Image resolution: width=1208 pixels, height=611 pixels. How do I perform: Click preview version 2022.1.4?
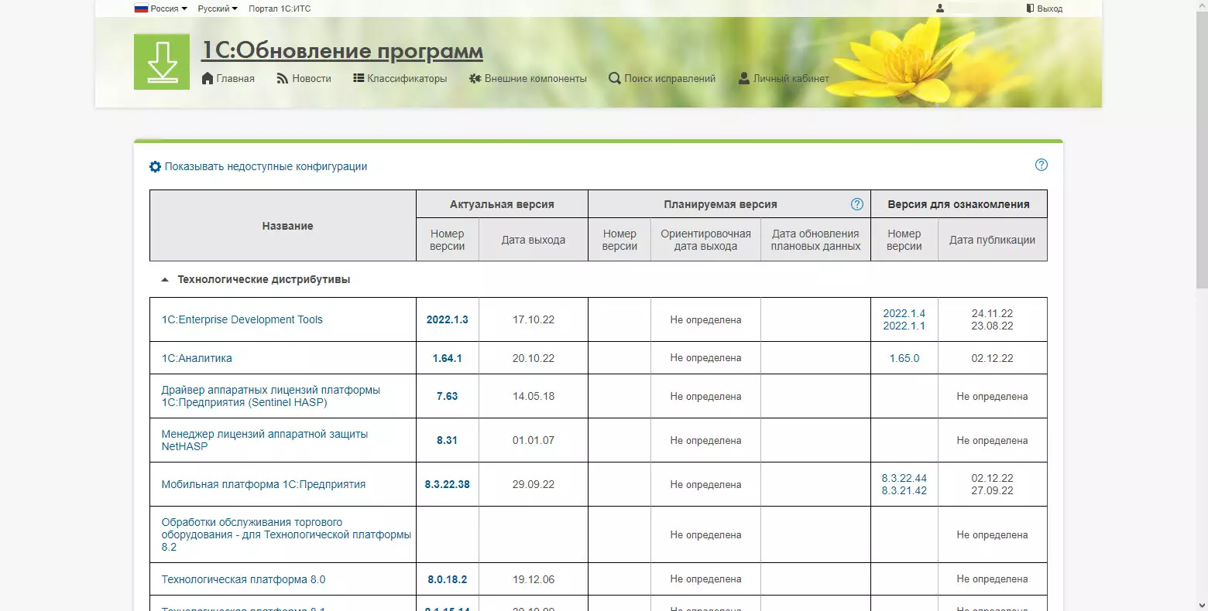pos(904,313)
